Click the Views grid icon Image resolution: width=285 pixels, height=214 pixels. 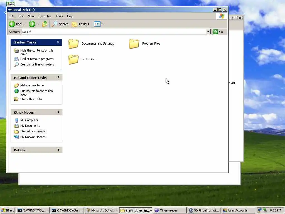point(97,24)
